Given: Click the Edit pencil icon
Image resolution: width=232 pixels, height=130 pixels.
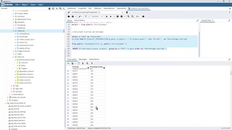Looking at the screenshot, I should pos(80,17).
